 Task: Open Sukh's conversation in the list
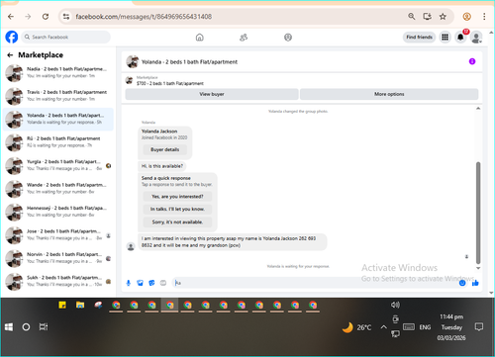pyautogui.click(x=58, y=282)
